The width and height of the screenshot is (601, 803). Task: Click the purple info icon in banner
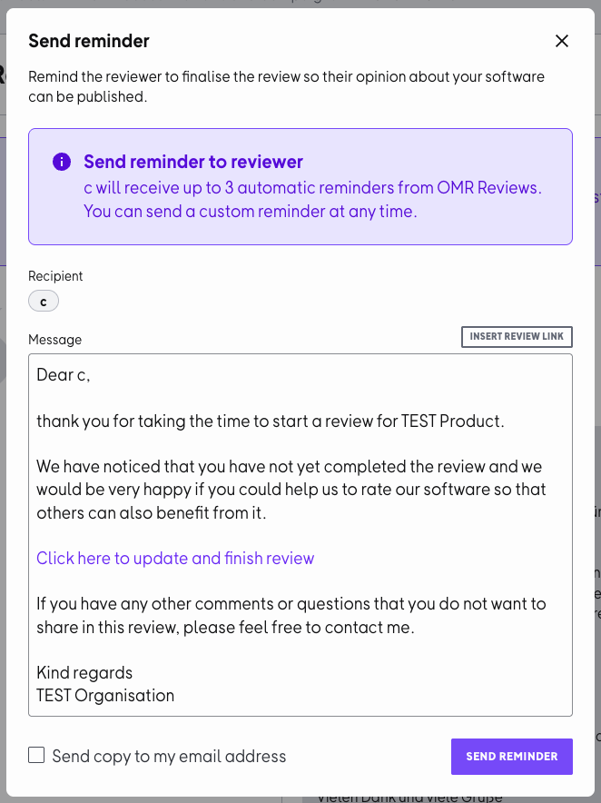tap(62, 162)
